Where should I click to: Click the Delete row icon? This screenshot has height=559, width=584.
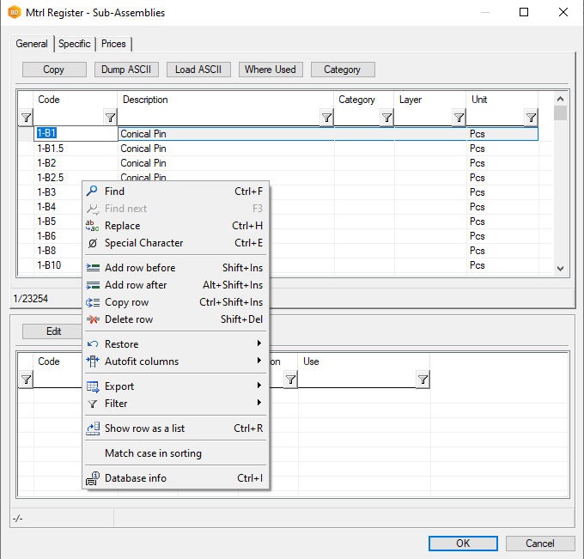click(x=93, y=319)
